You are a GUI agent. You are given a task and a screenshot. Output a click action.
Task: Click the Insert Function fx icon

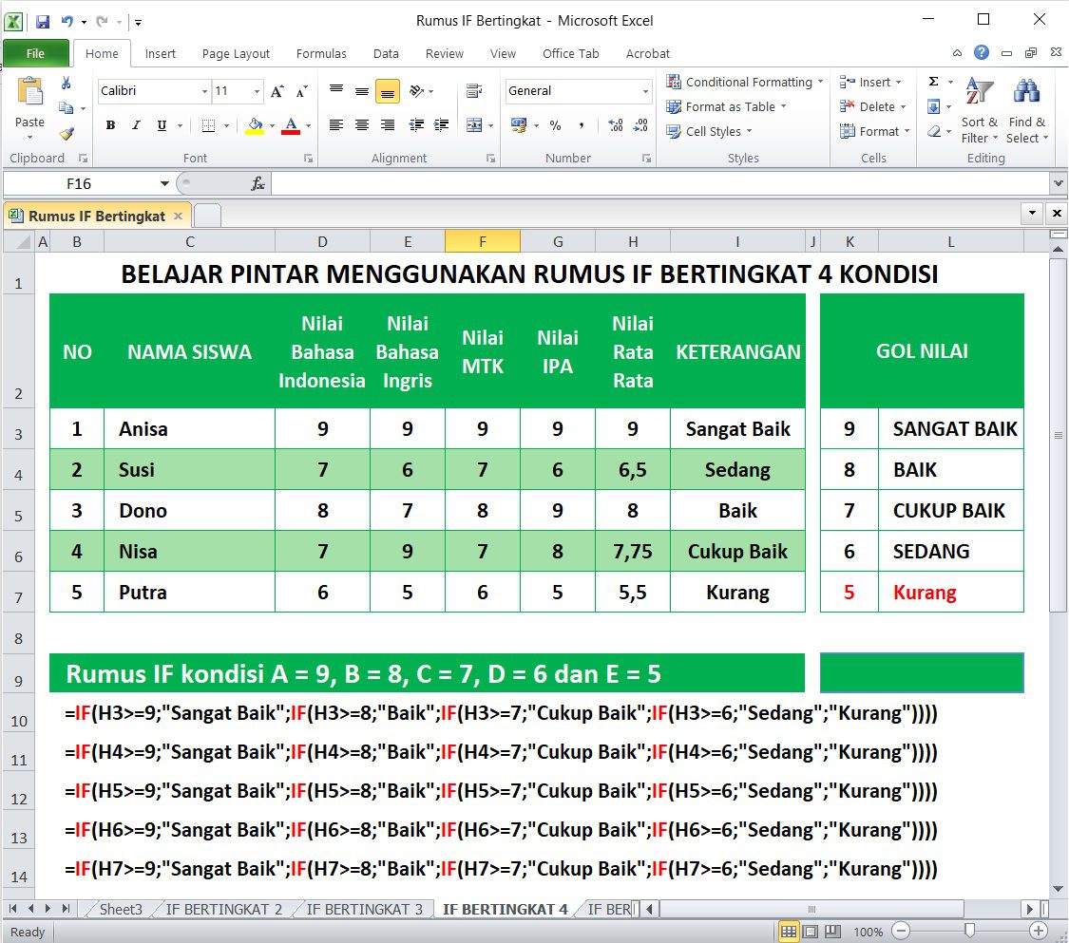258,183
